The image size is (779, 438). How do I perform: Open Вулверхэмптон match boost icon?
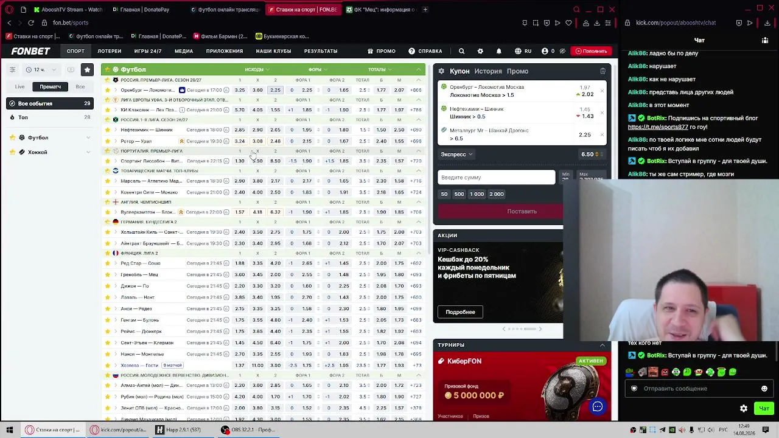pyautogui.click(x=181, y=212)
